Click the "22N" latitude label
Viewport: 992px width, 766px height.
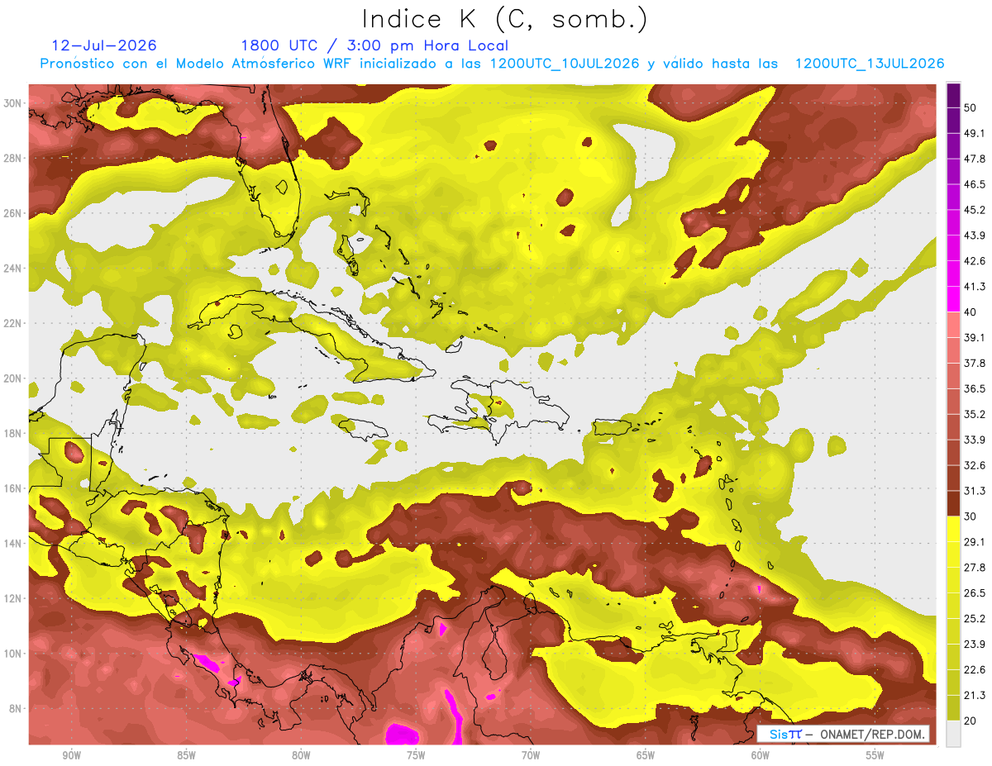tap(12, 323)
